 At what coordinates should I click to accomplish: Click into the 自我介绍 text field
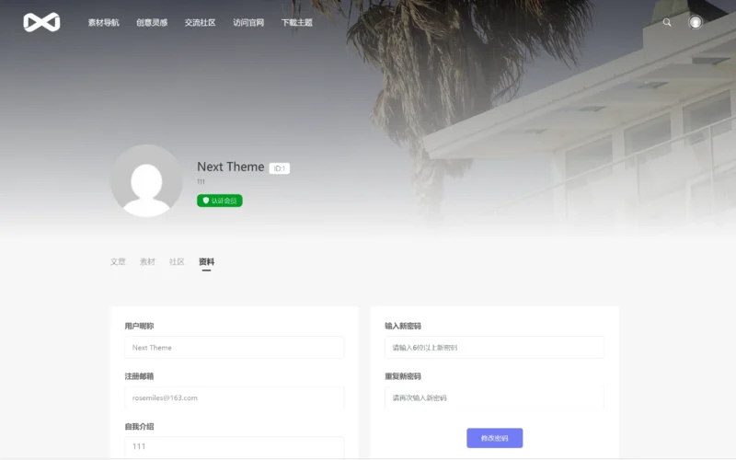[234, 446]
